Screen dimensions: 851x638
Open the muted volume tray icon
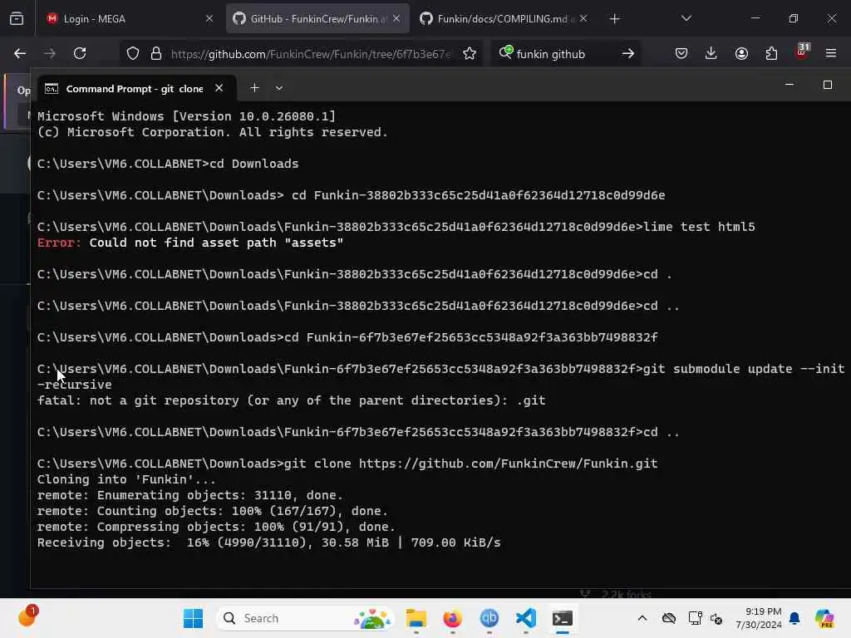coord(716,618)
